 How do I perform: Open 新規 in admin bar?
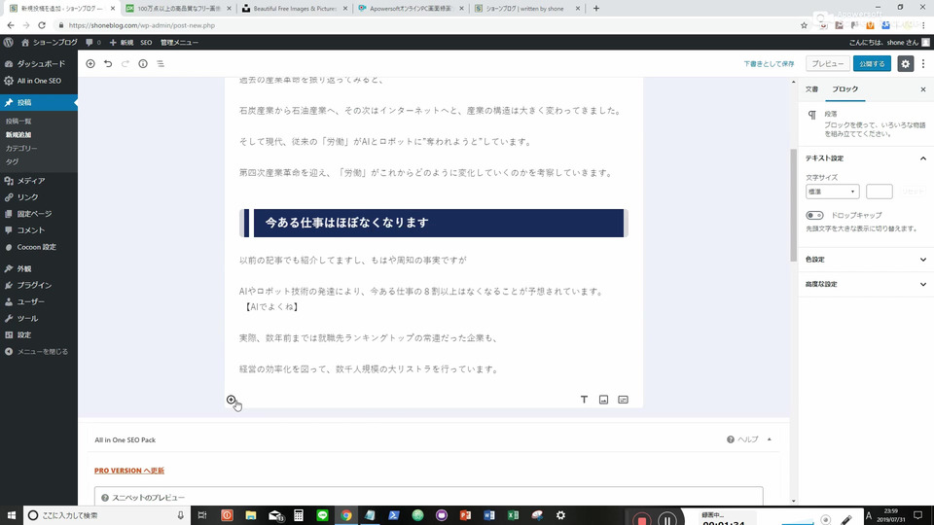pyautogui.click(x=122, y=42)
